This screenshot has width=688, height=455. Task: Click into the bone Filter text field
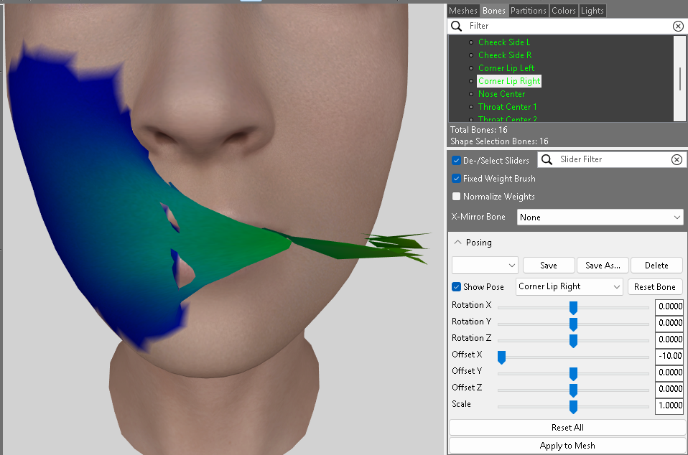568,27
